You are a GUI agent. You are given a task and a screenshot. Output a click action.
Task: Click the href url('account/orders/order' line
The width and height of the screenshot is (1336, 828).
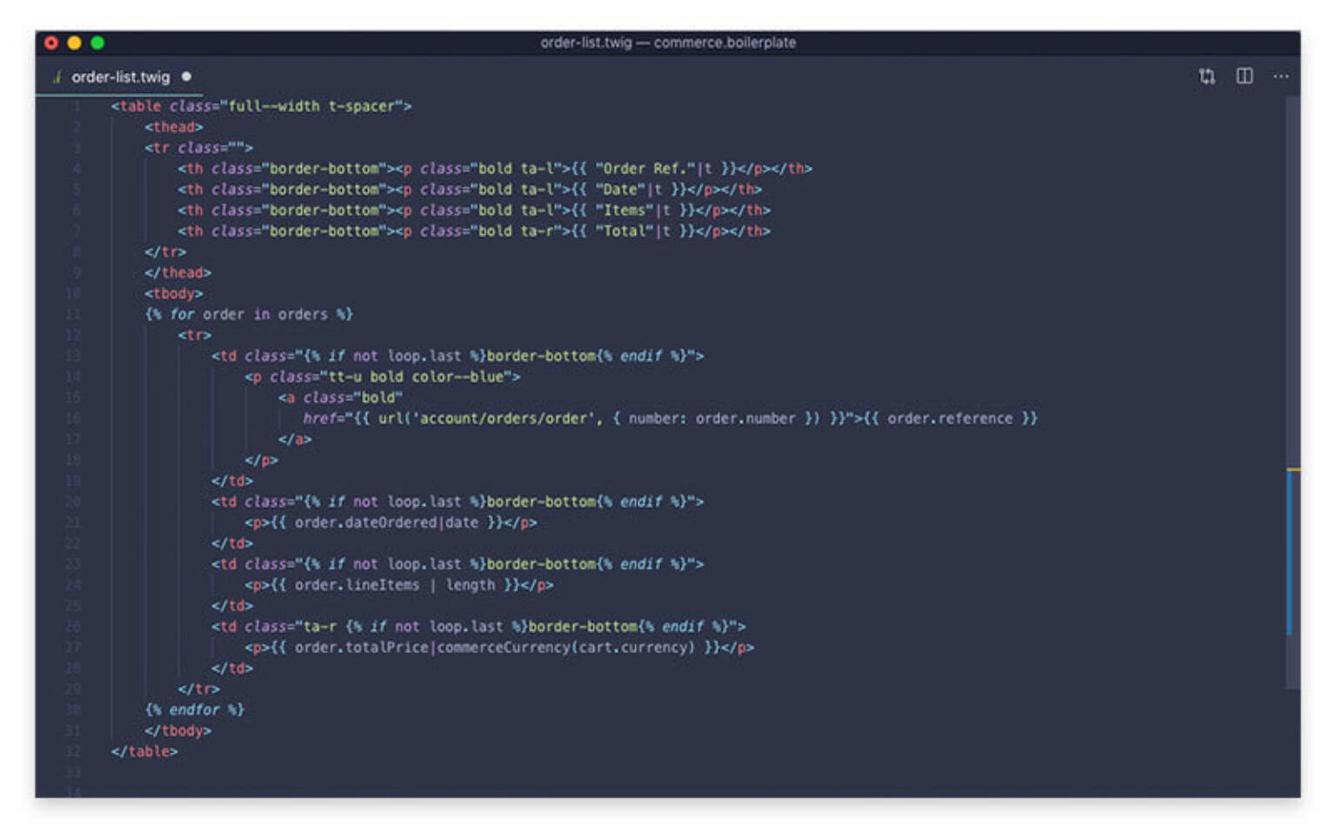(670, 418)
